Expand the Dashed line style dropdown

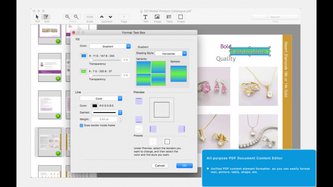(x=107, y=113)
